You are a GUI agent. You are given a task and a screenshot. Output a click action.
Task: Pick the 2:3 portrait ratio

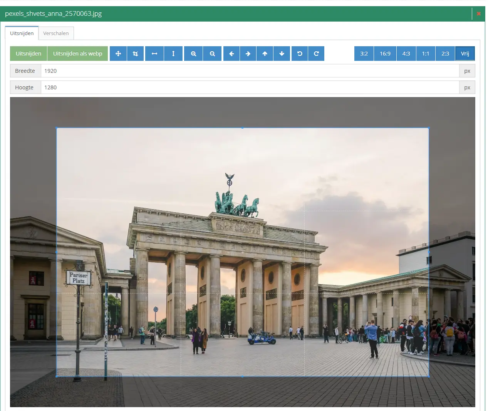tap(445, 54)
